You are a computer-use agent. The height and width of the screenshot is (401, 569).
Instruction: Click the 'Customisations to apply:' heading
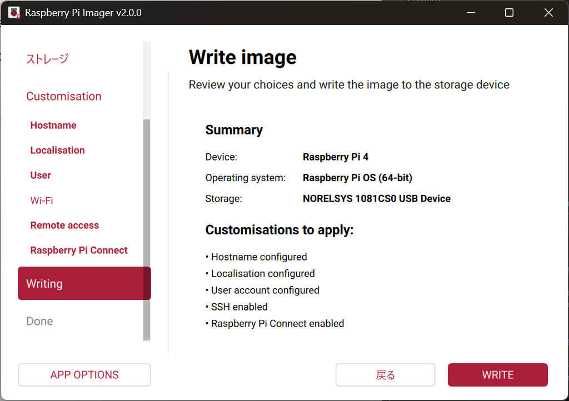pyautogui.click(x=279, y=230)
